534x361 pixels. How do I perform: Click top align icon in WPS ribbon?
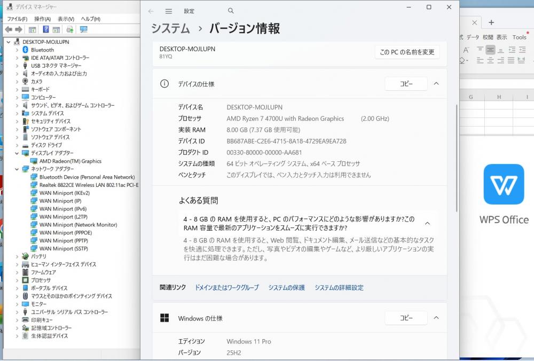[480, 50]
